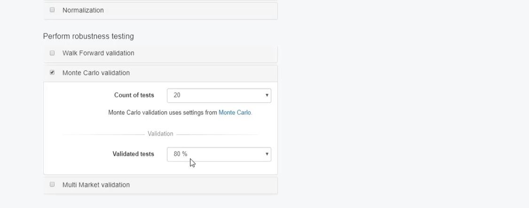This screenshot has width=529, height=208.
Task: Follow the Monte Carlo settings link
Action: coord(235,113)
